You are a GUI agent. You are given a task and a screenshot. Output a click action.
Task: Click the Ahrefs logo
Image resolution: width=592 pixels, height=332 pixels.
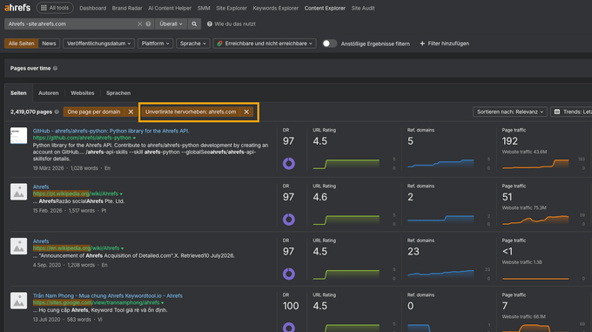coord(17,8)
